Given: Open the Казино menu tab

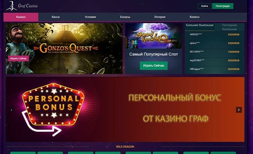Looking at the screenshot, I should [x=21, y=17].
